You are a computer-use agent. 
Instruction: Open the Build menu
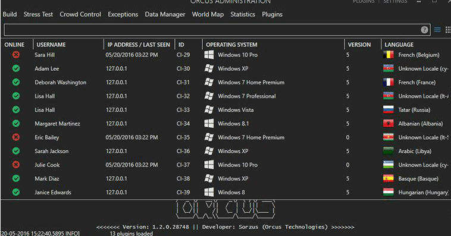click(x=10, y=14)
